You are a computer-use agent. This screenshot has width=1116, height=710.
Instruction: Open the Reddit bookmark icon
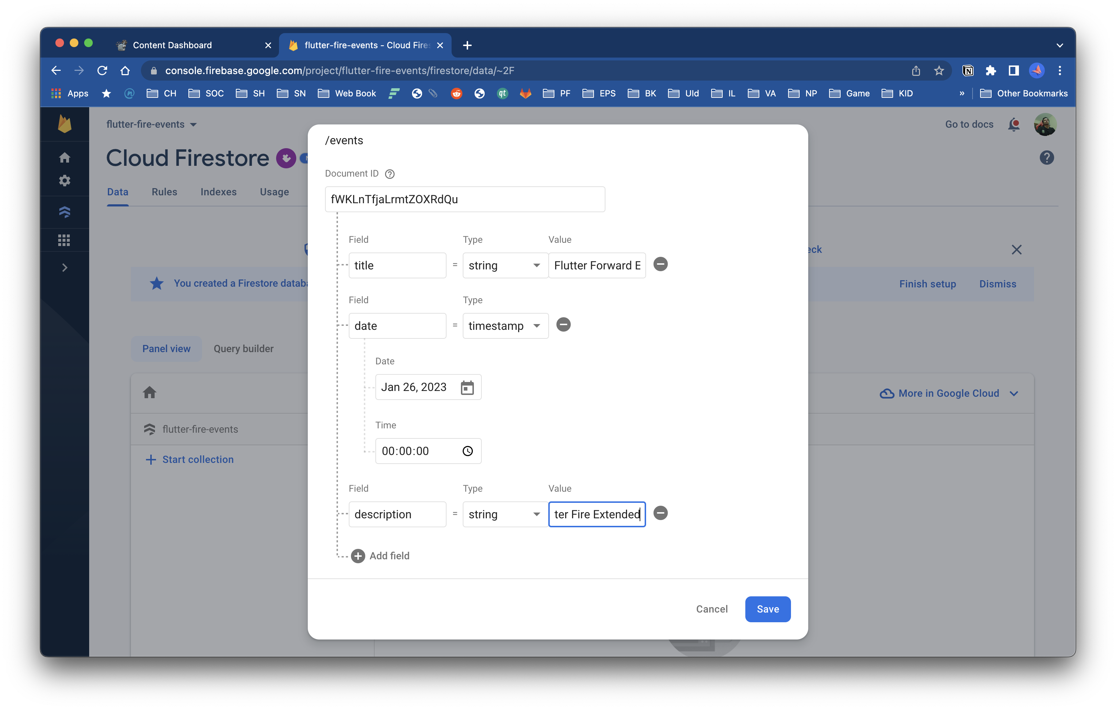pyautogui.click(x=457, y=93)
